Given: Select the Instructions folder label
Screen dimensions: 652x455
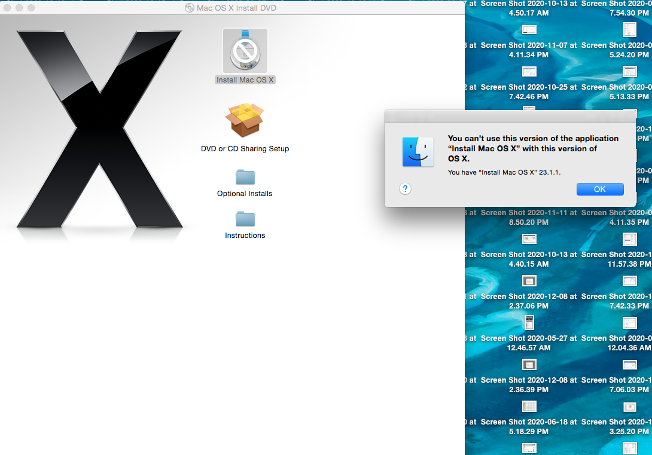Looking at the screenshot, I should pos(245,236).
